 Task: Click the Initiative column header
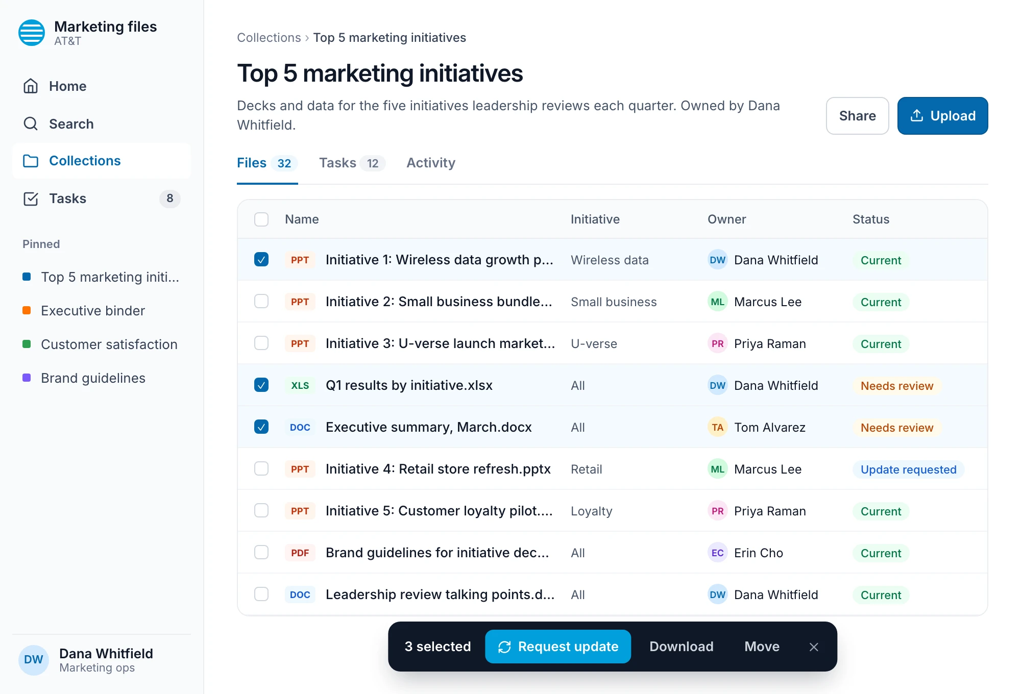pyautogui.click(x=595, y=219)
